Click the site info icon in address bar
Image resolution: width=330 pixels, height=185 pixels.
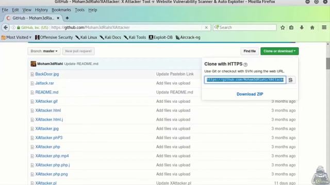(x=13, y=27)
